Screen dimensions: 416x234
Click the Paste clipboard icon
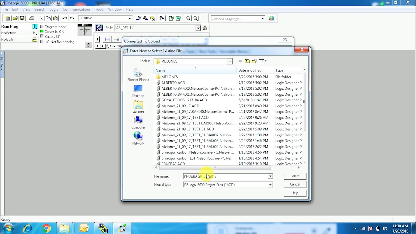point(56,19)
